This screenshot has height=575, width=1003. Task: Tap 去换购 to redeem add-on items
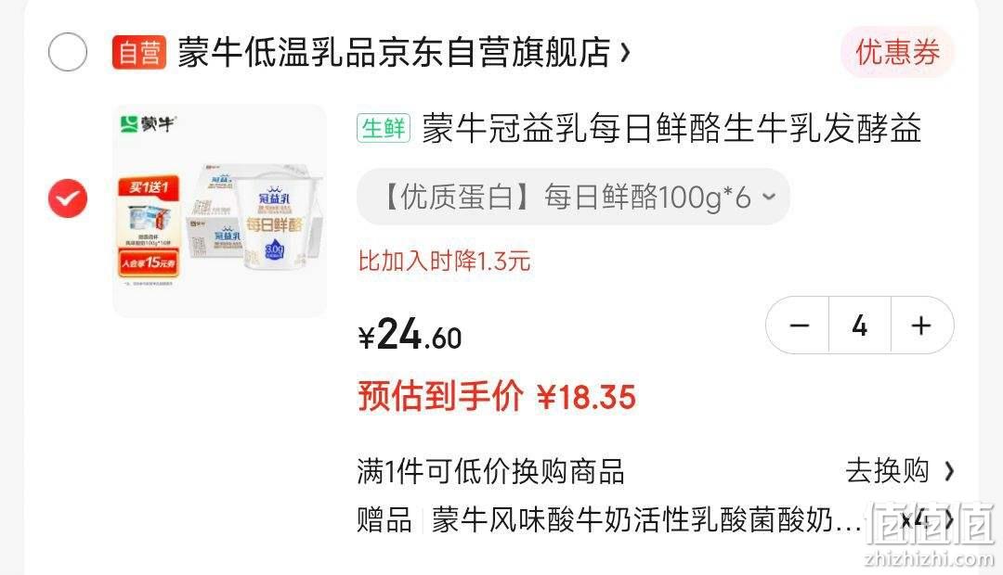(887, 471)
